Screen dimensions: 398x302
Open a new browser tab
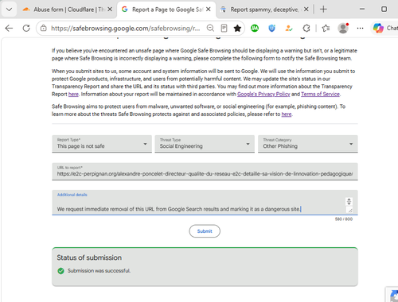click(323, 10)
